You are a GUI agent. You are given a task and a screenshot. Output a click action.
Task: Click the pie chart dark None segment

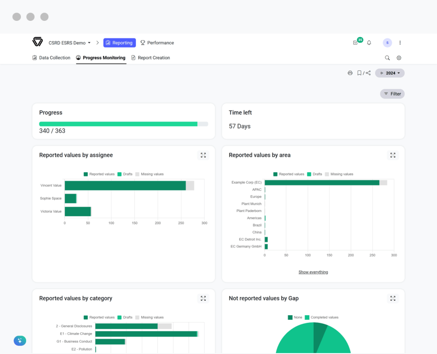pos(319,335)
